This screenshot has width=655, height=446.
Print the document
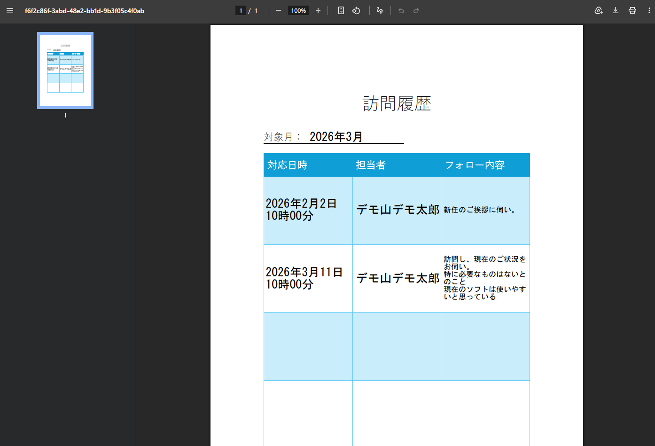632,10
